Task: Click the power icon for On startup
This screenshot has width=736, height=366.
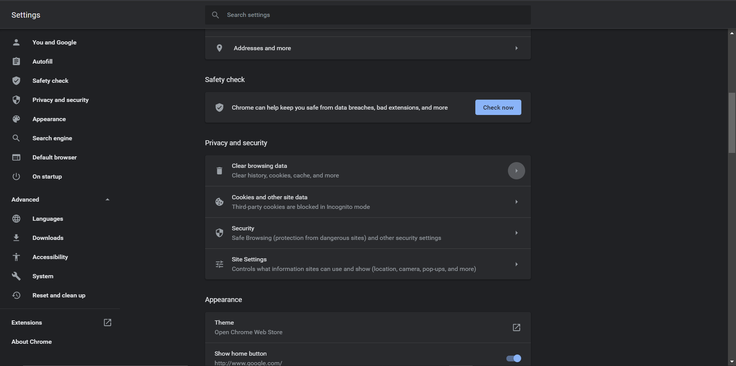Action: (x=16, y=176)
